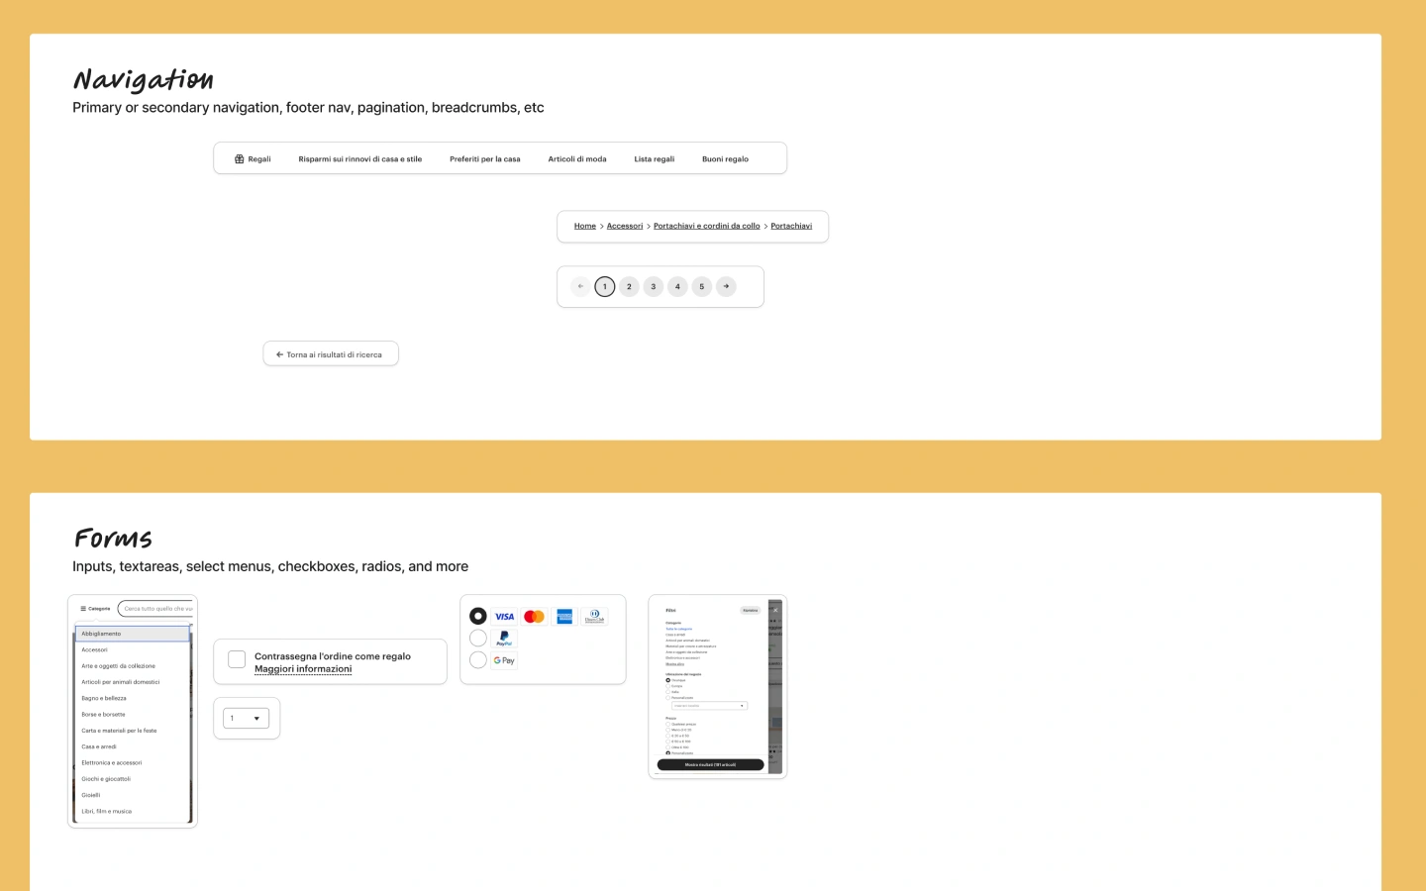1426x891 pixels.
Task: Click the back arrow in Torna ai risultati
Action: click(279, 354)
